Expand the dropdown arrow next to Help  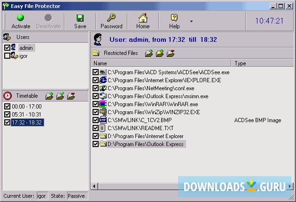coord(191,21)
